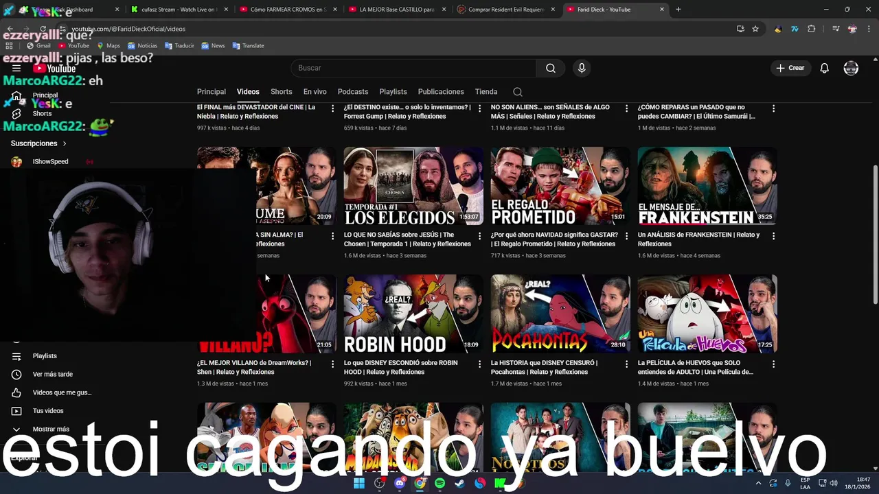879x494 pixels.
Task: Click the page vertical scrollbar thumb
Action: click(x=874, y=233)
